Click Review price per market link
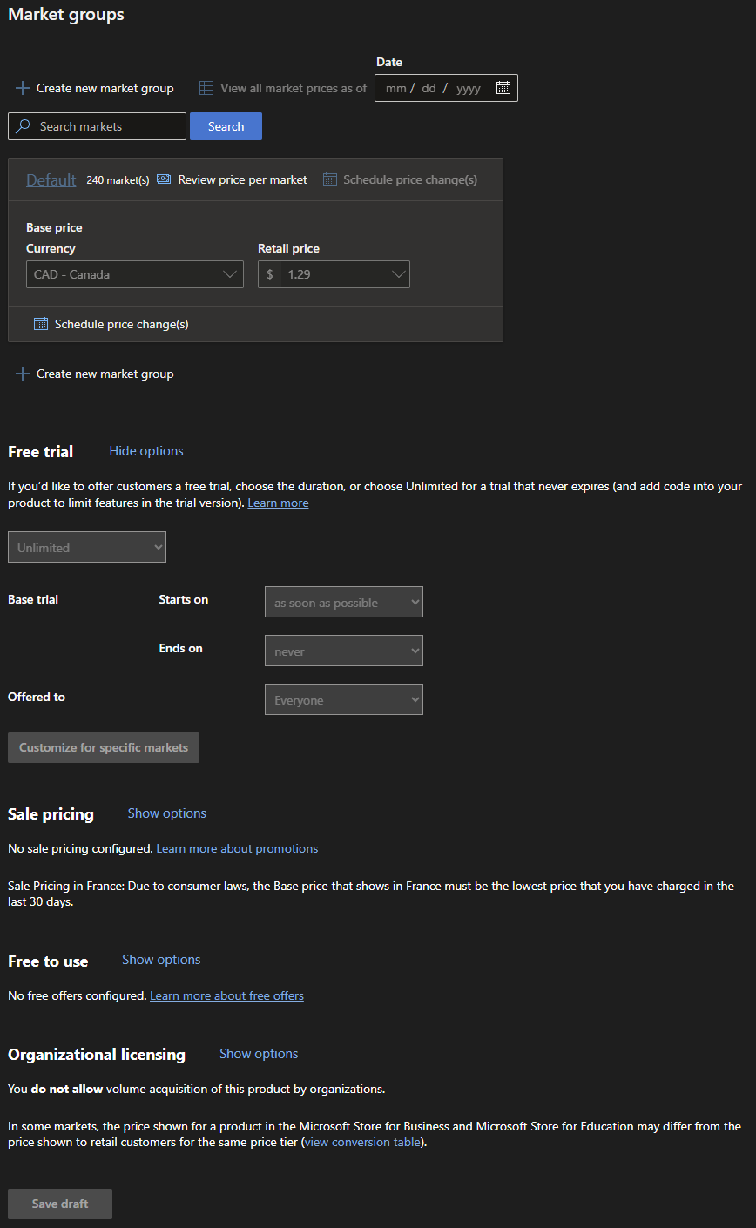 [x=242, y=179]
